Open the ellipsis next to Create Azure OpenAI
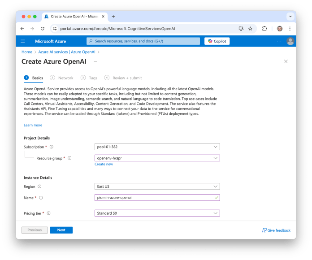The height and width of the screenshot is (260, 312). pos(95,62)
